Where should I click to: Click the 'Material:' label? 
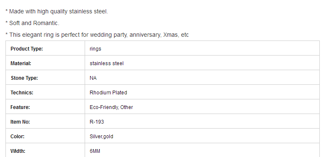click(x=21, y=63)
